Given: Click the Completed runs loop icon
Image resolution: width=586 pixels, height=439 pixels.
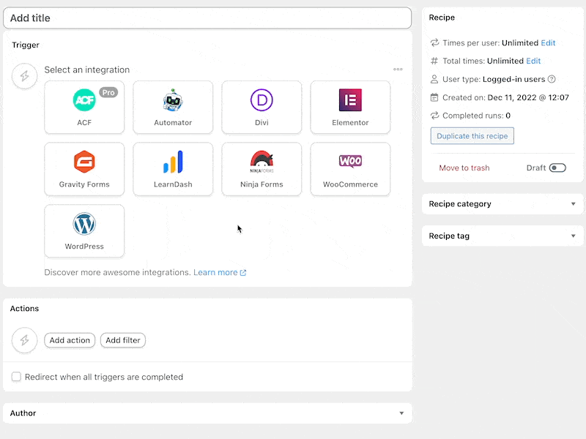Looking at the screenshot, I should pos(434,116).
